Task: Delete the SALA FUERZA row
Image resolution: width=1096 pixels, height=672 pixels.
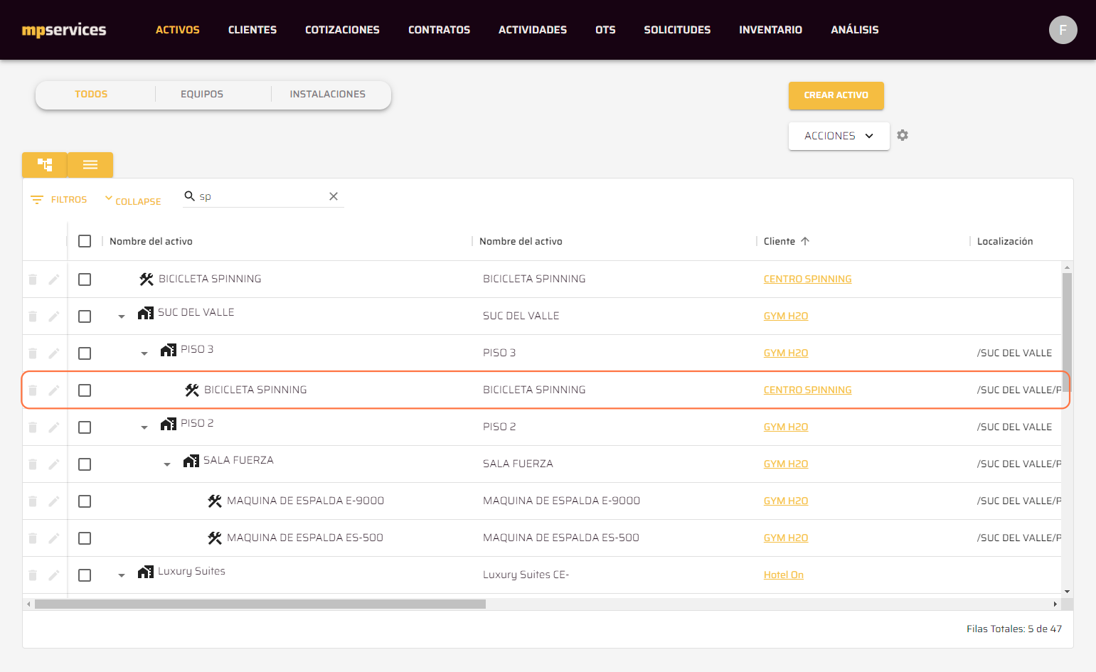Action: tap(33, 464)
